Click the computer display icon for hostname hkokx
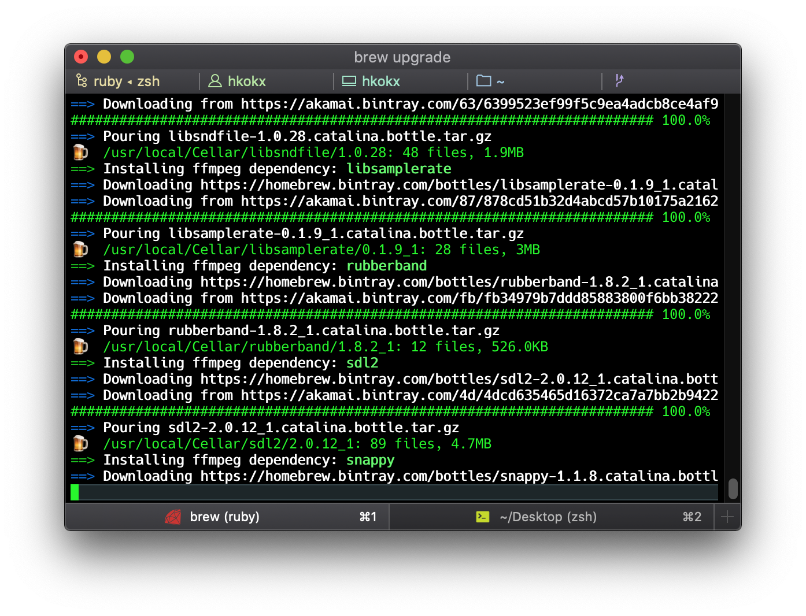Viewport: 806px width, 616px height. [349, 81]
